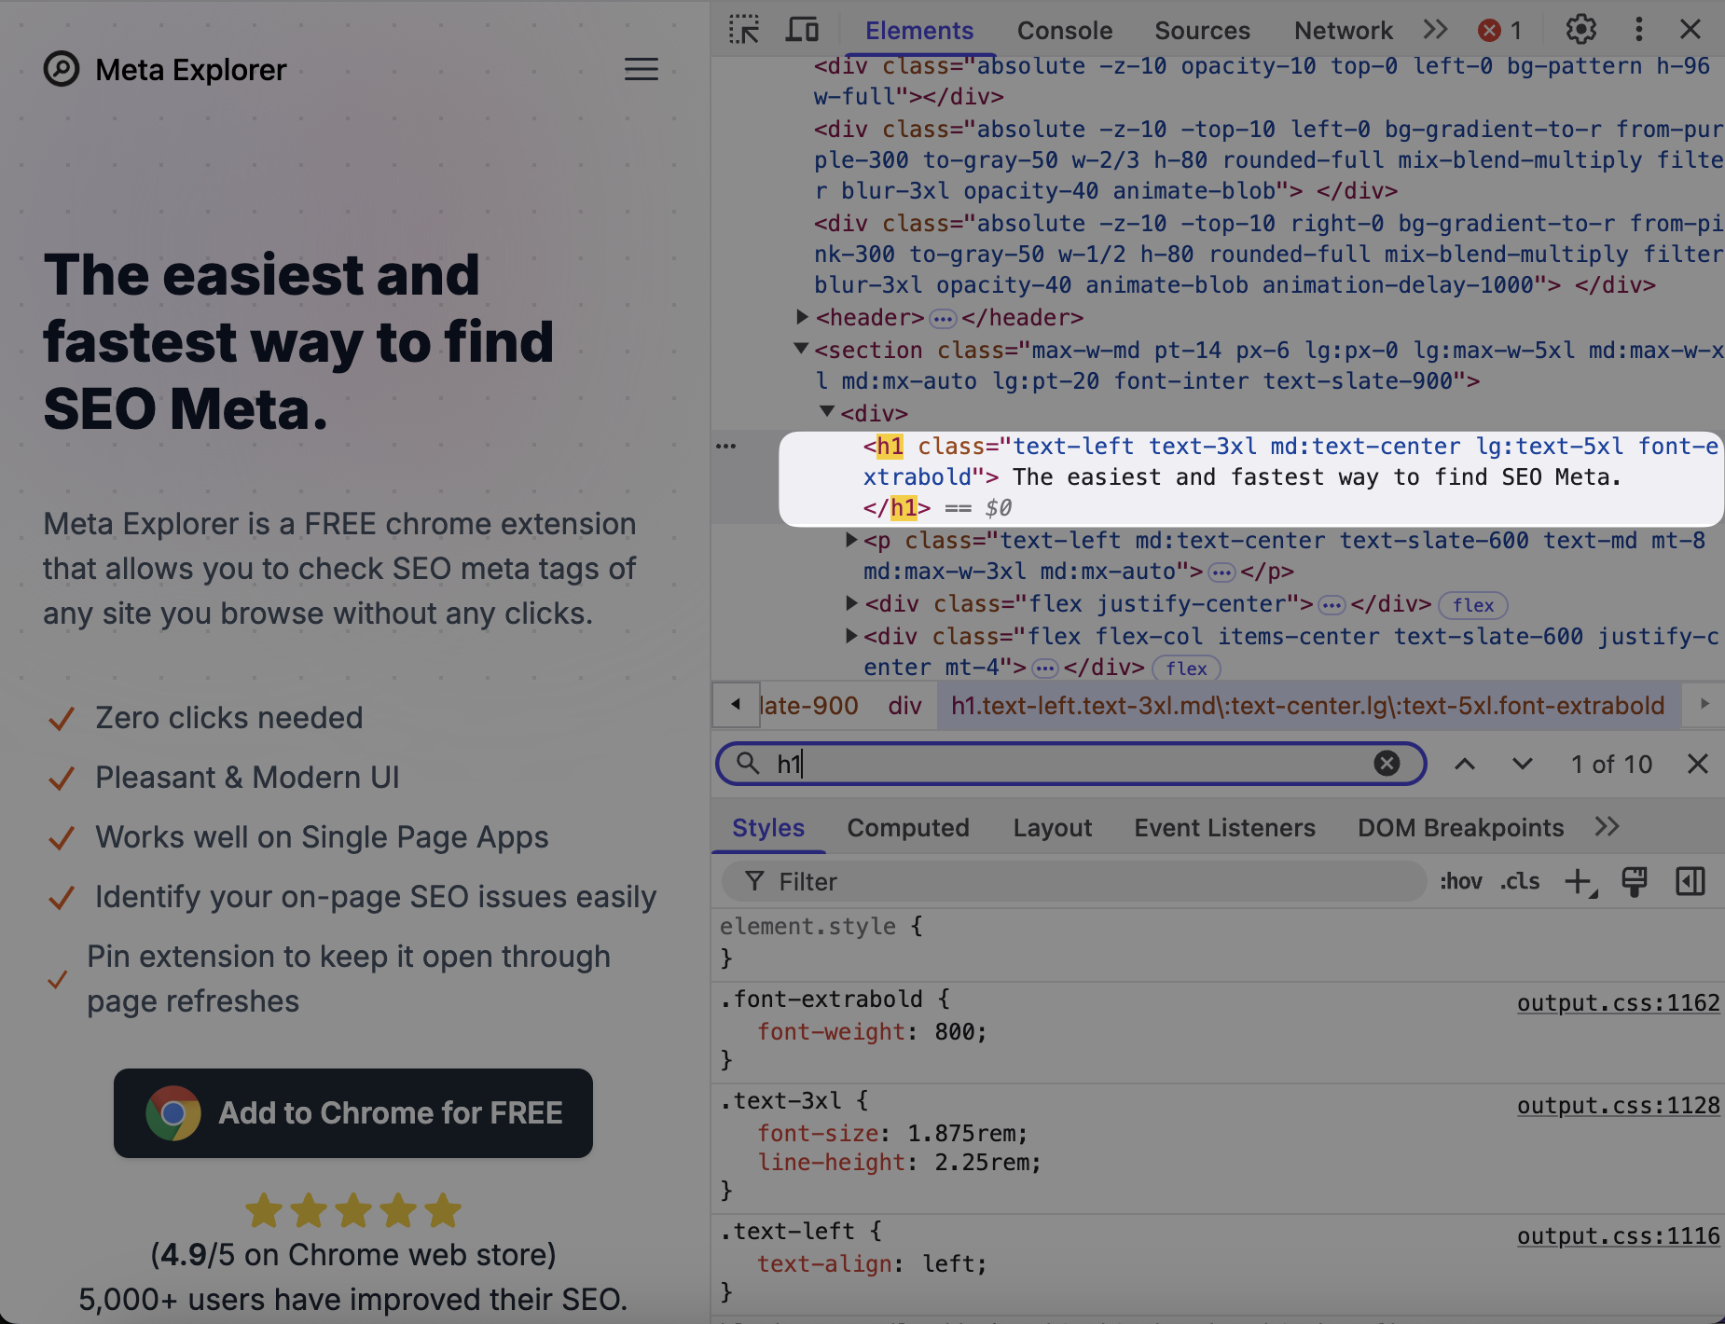Image resolution: width=1725 pixels, height=1324 pixels.
Task: Click the ellipsis inside the header tag
Action: point(943,319)
